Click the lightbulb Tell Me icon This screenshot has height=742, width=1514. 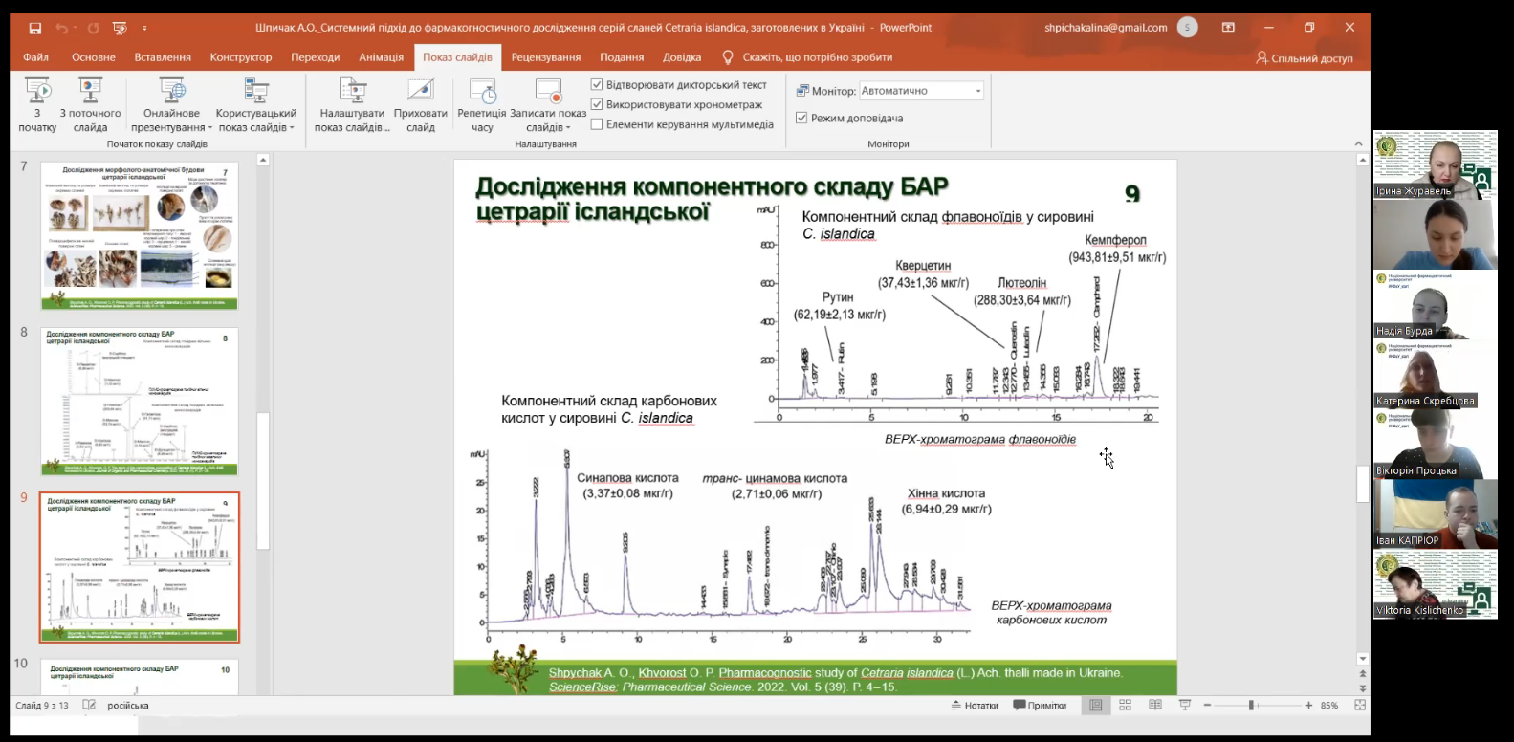[728, 57]
